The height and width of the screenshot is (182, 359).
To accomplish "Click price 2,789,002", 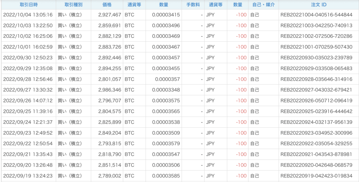I will tap(110, 176).
